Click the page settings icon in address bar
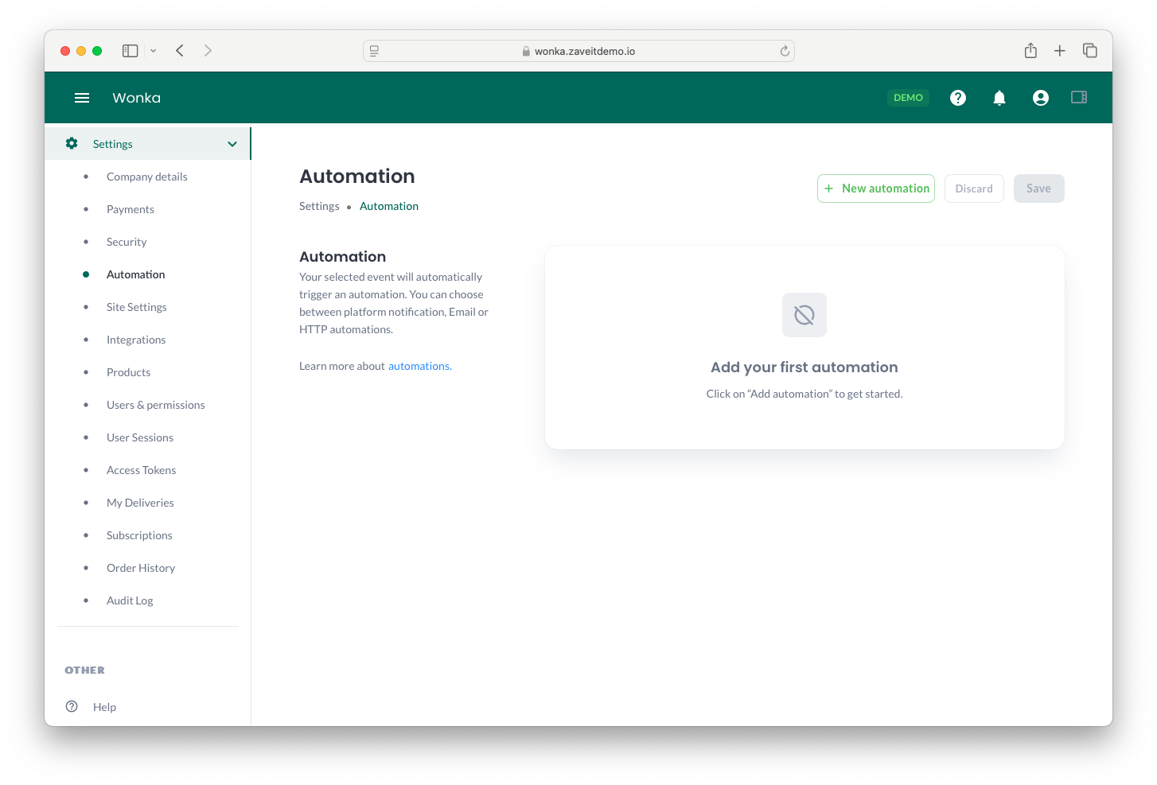 (374, 51)
